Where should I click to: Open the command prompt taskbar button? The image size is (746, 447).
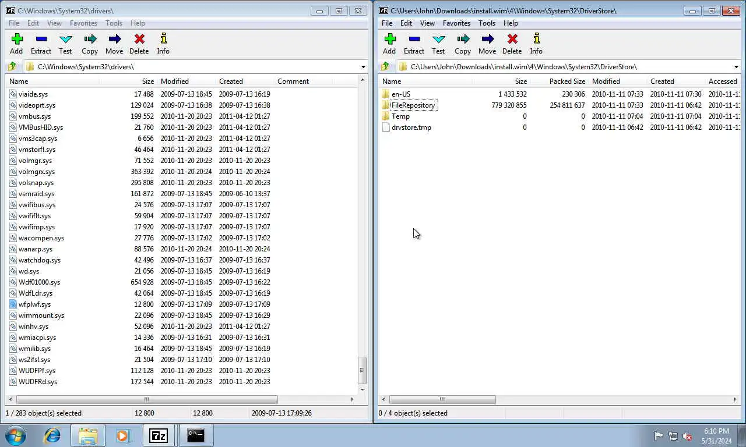(x=196, y=435)
